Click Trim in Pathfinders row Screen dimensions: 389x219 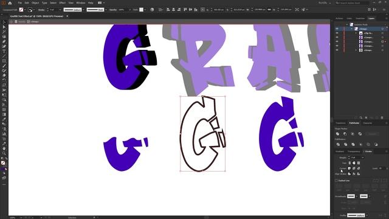click(346, 144)
